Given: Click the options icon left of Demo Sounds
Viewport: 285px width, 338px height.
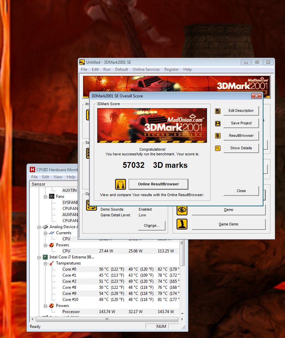Looking at the screenshot, I should (x=92, y=205).
